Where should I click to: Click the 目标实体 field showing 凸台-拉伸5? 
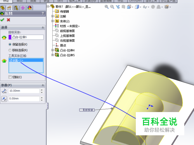click(x=28, y=37)
